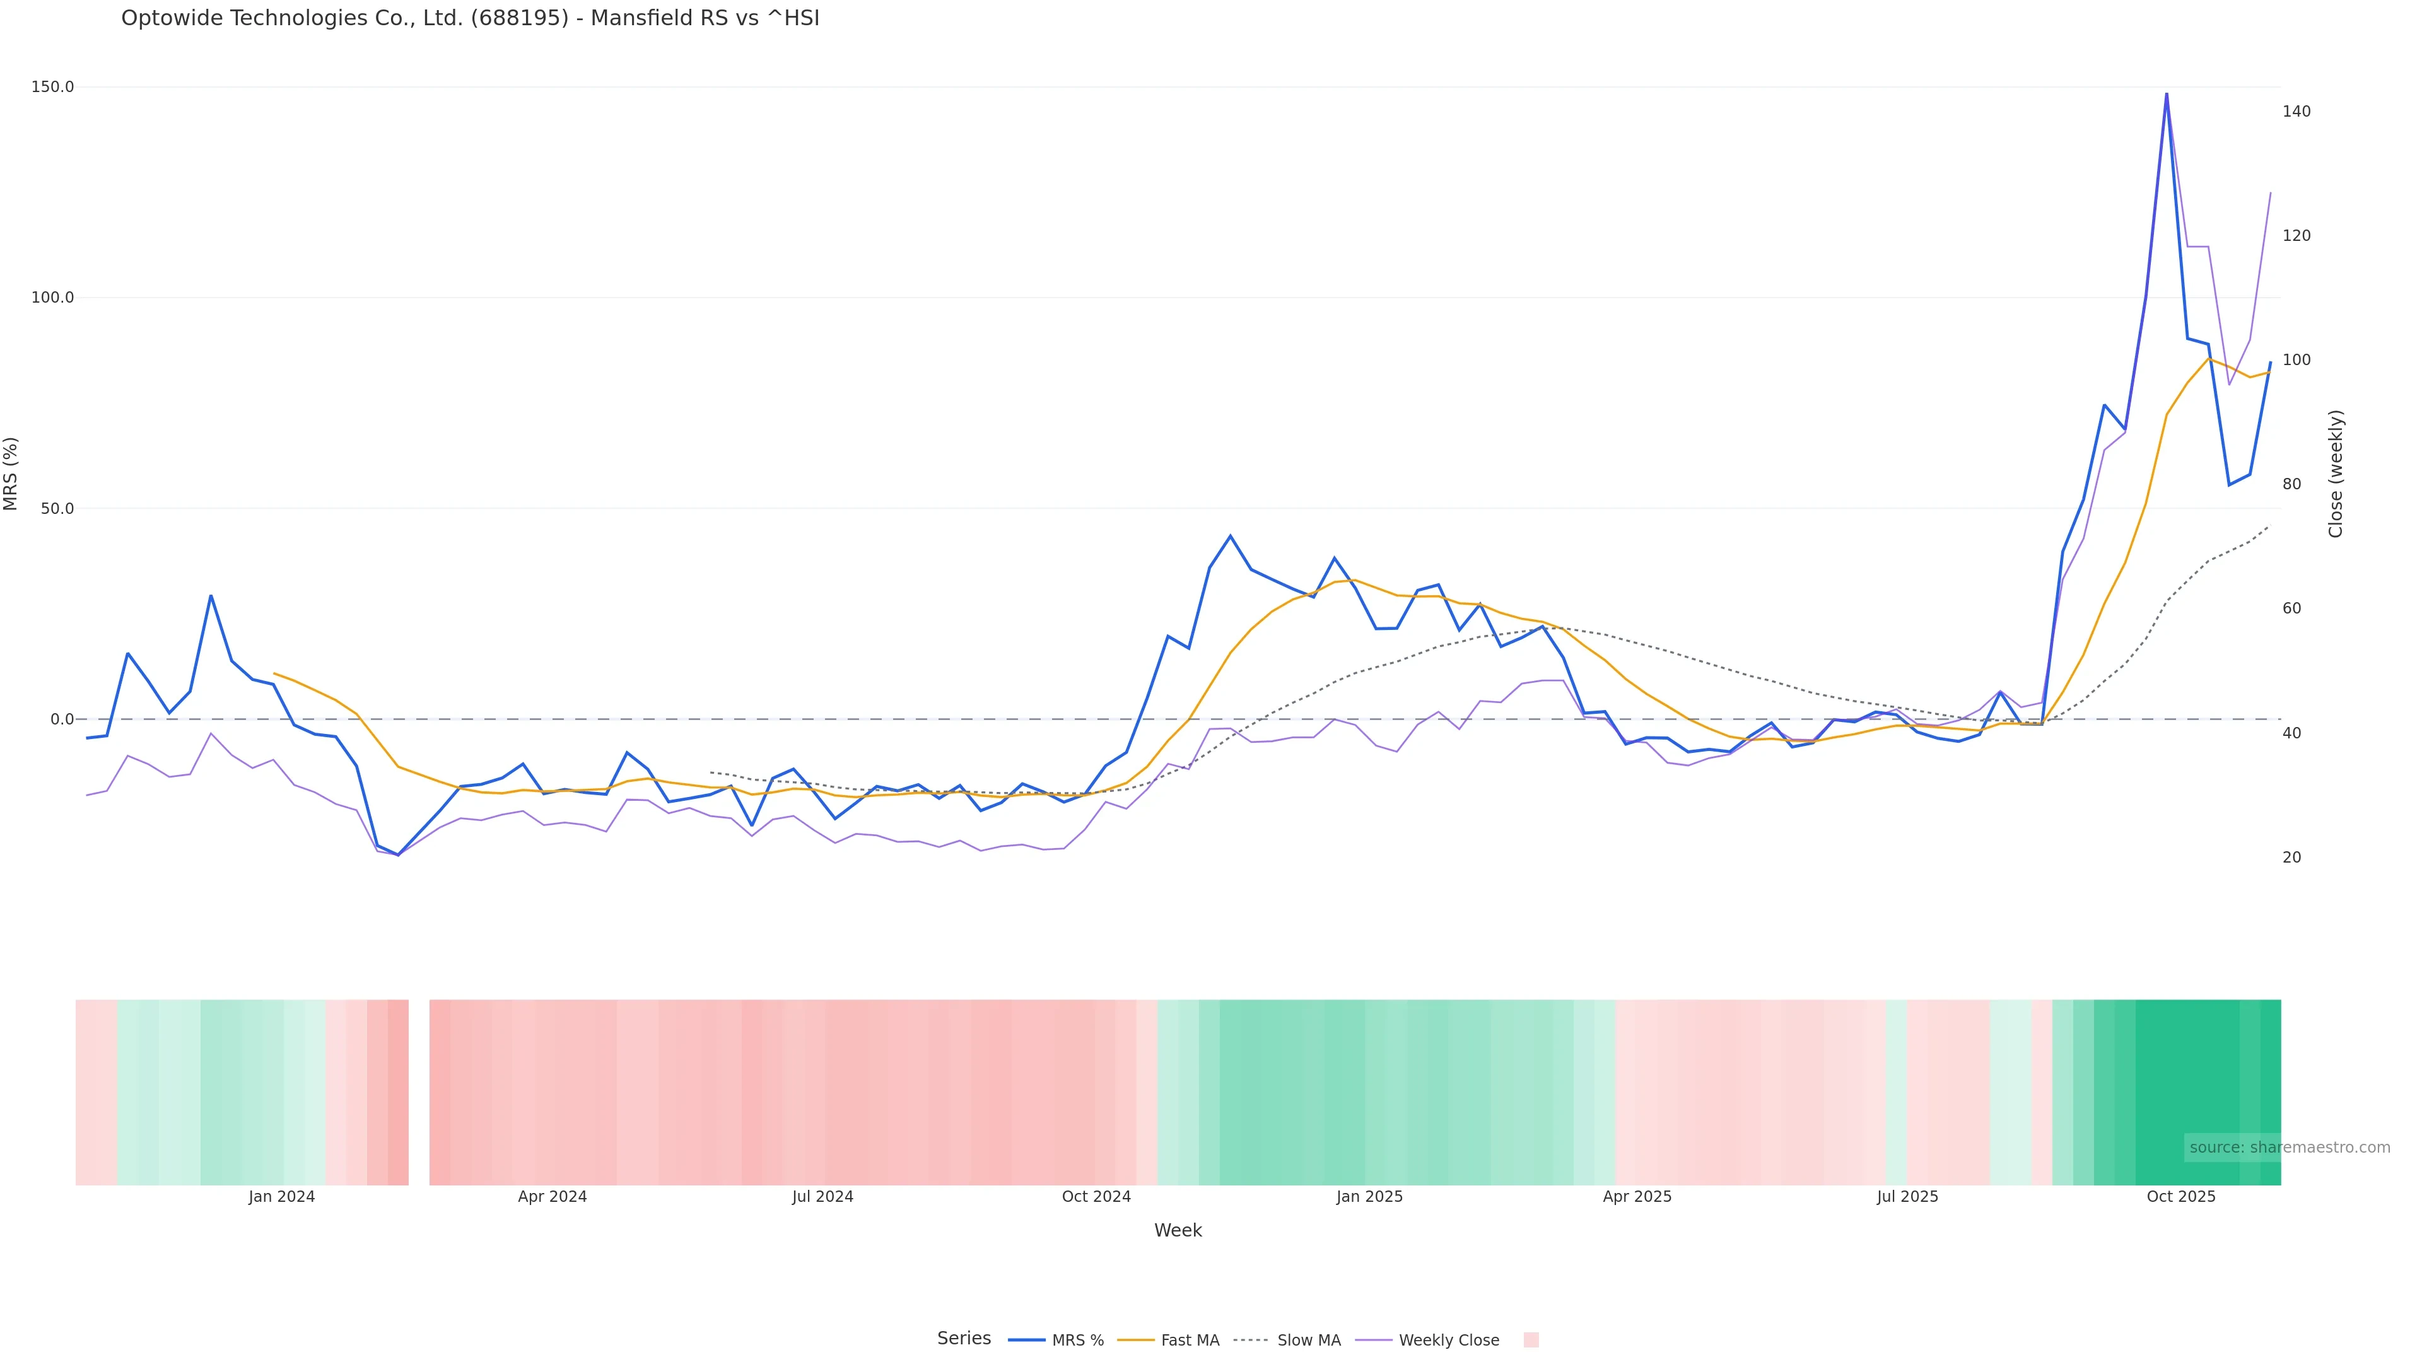Screen dimensions: 2422x1362
Task: Click the pink legend color swatch
Action: pos(1531,1341)
